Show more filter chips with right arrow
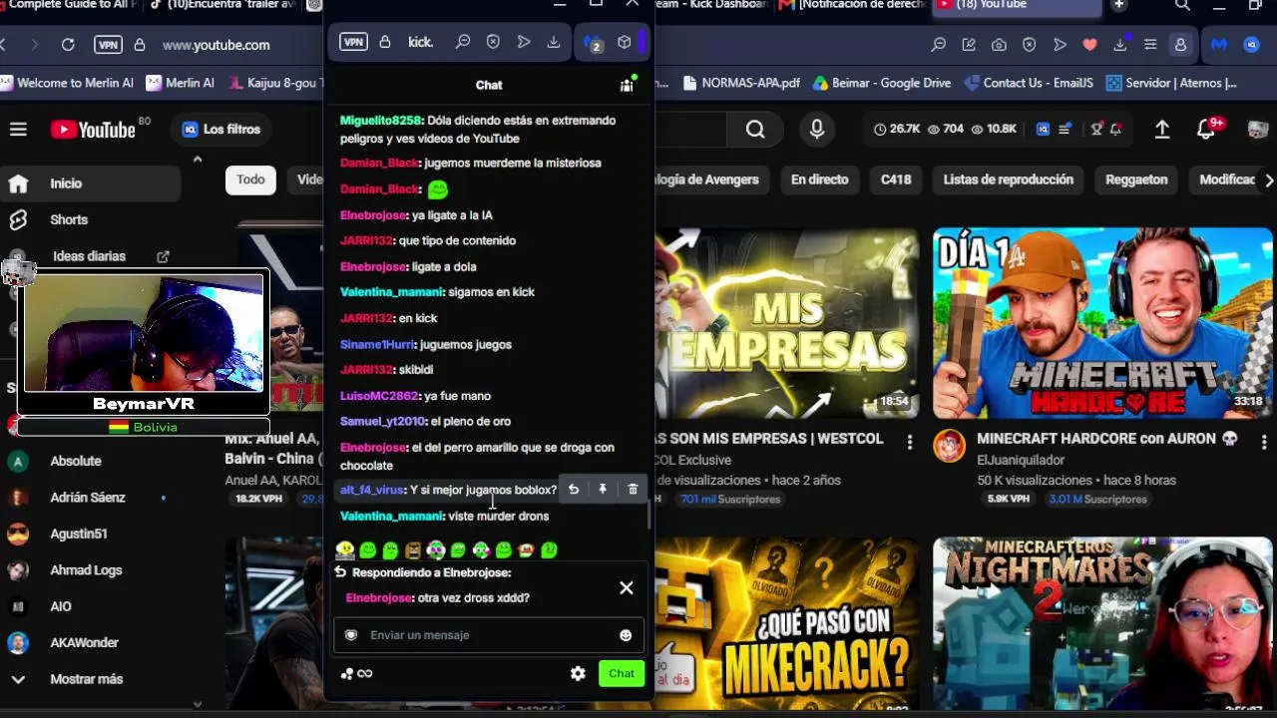This screenshot has height=718, width=1277. pos(1268,180)
